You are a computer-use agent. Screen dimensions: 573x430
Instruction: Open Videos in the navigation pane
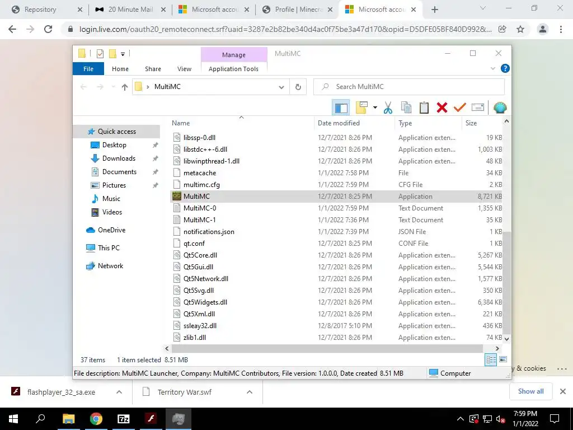[112, 212]
